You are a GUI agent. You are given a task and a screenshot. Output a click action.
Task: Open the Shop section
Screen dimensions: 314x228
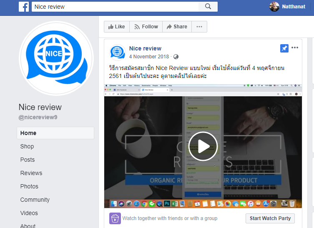(x=27, y=146)
